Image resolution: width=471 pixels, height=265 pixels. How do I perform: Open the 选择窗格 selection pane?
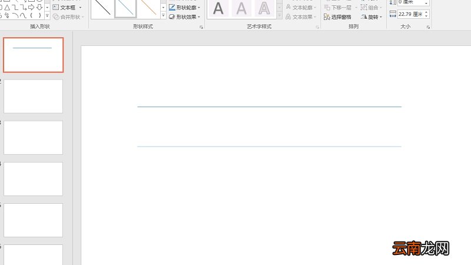[337, 17]
